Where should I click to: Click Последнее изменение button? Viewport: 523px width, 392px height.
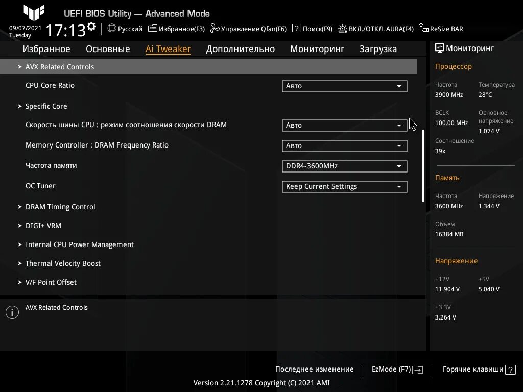(314, 370)
